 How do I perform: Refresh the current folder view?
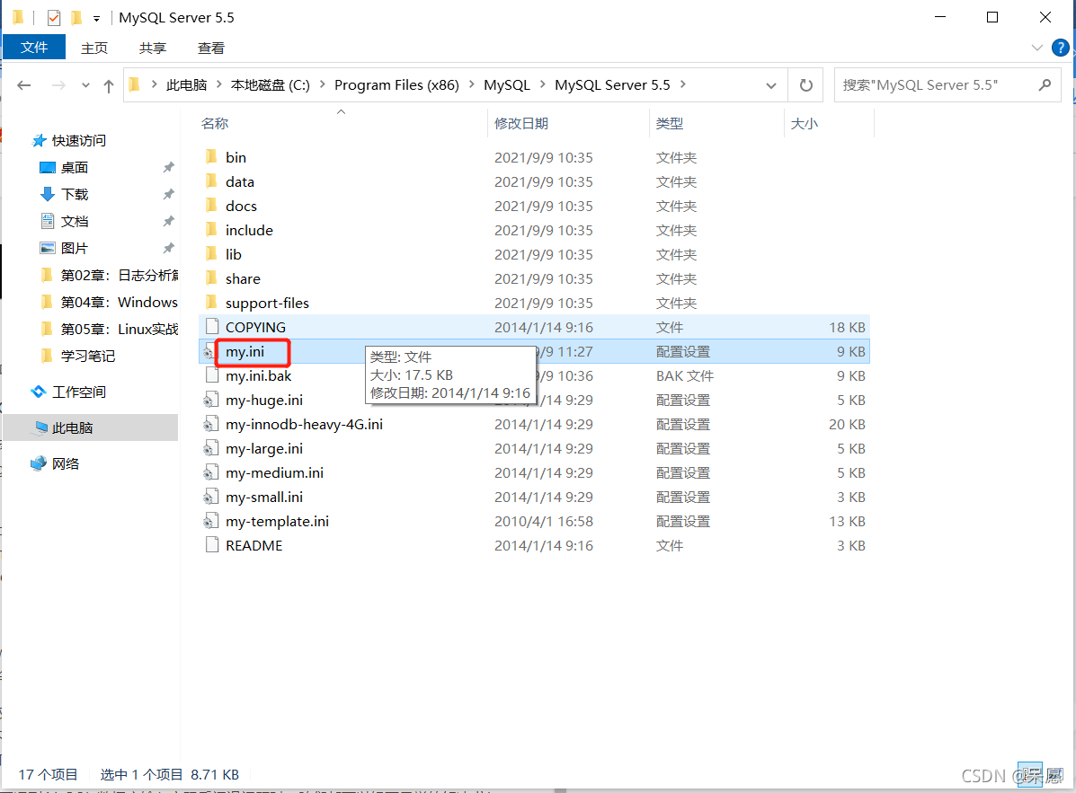[805, 85]
